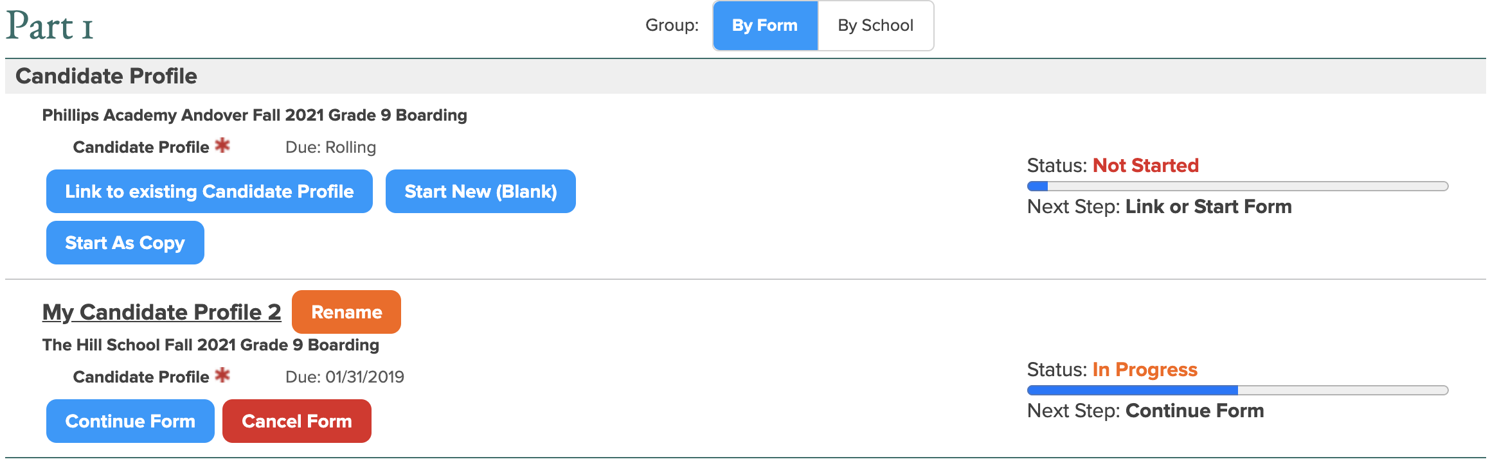Click the In Progress progress bar
Viewport: 1490px width, 466px height.
[x=1237, y=390]
